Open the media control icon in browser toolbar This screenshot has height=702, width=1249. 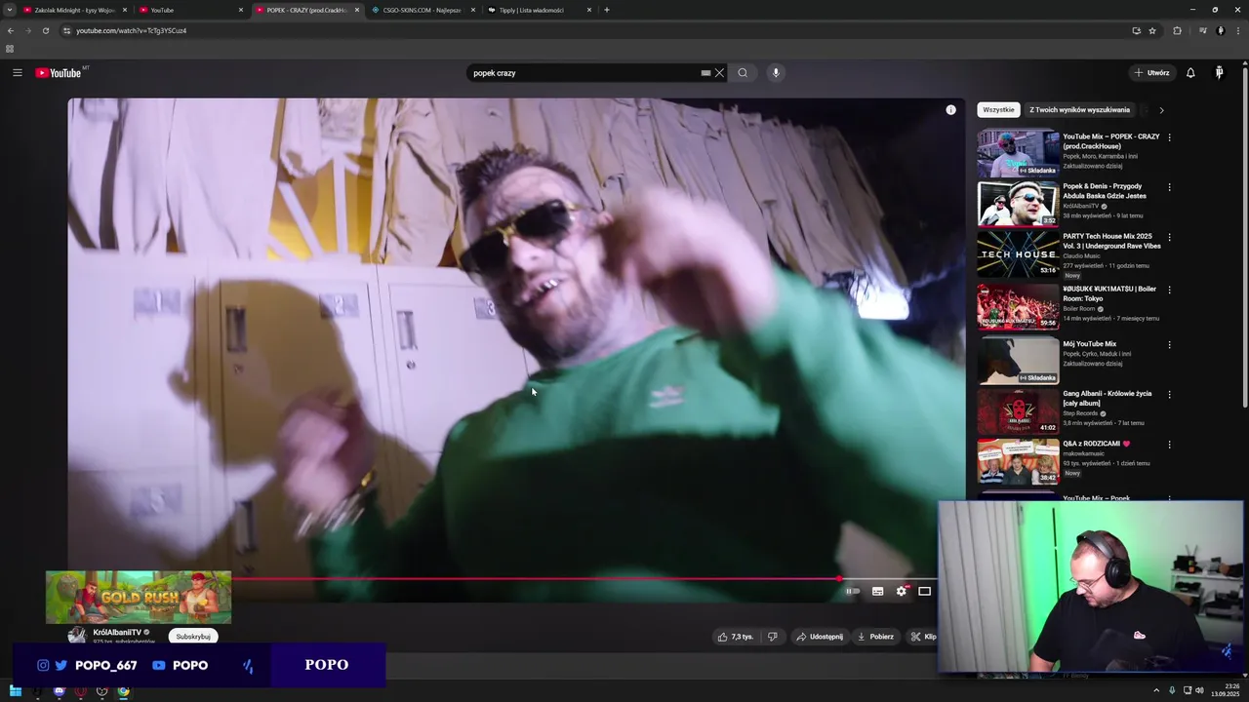(1203, 30)
